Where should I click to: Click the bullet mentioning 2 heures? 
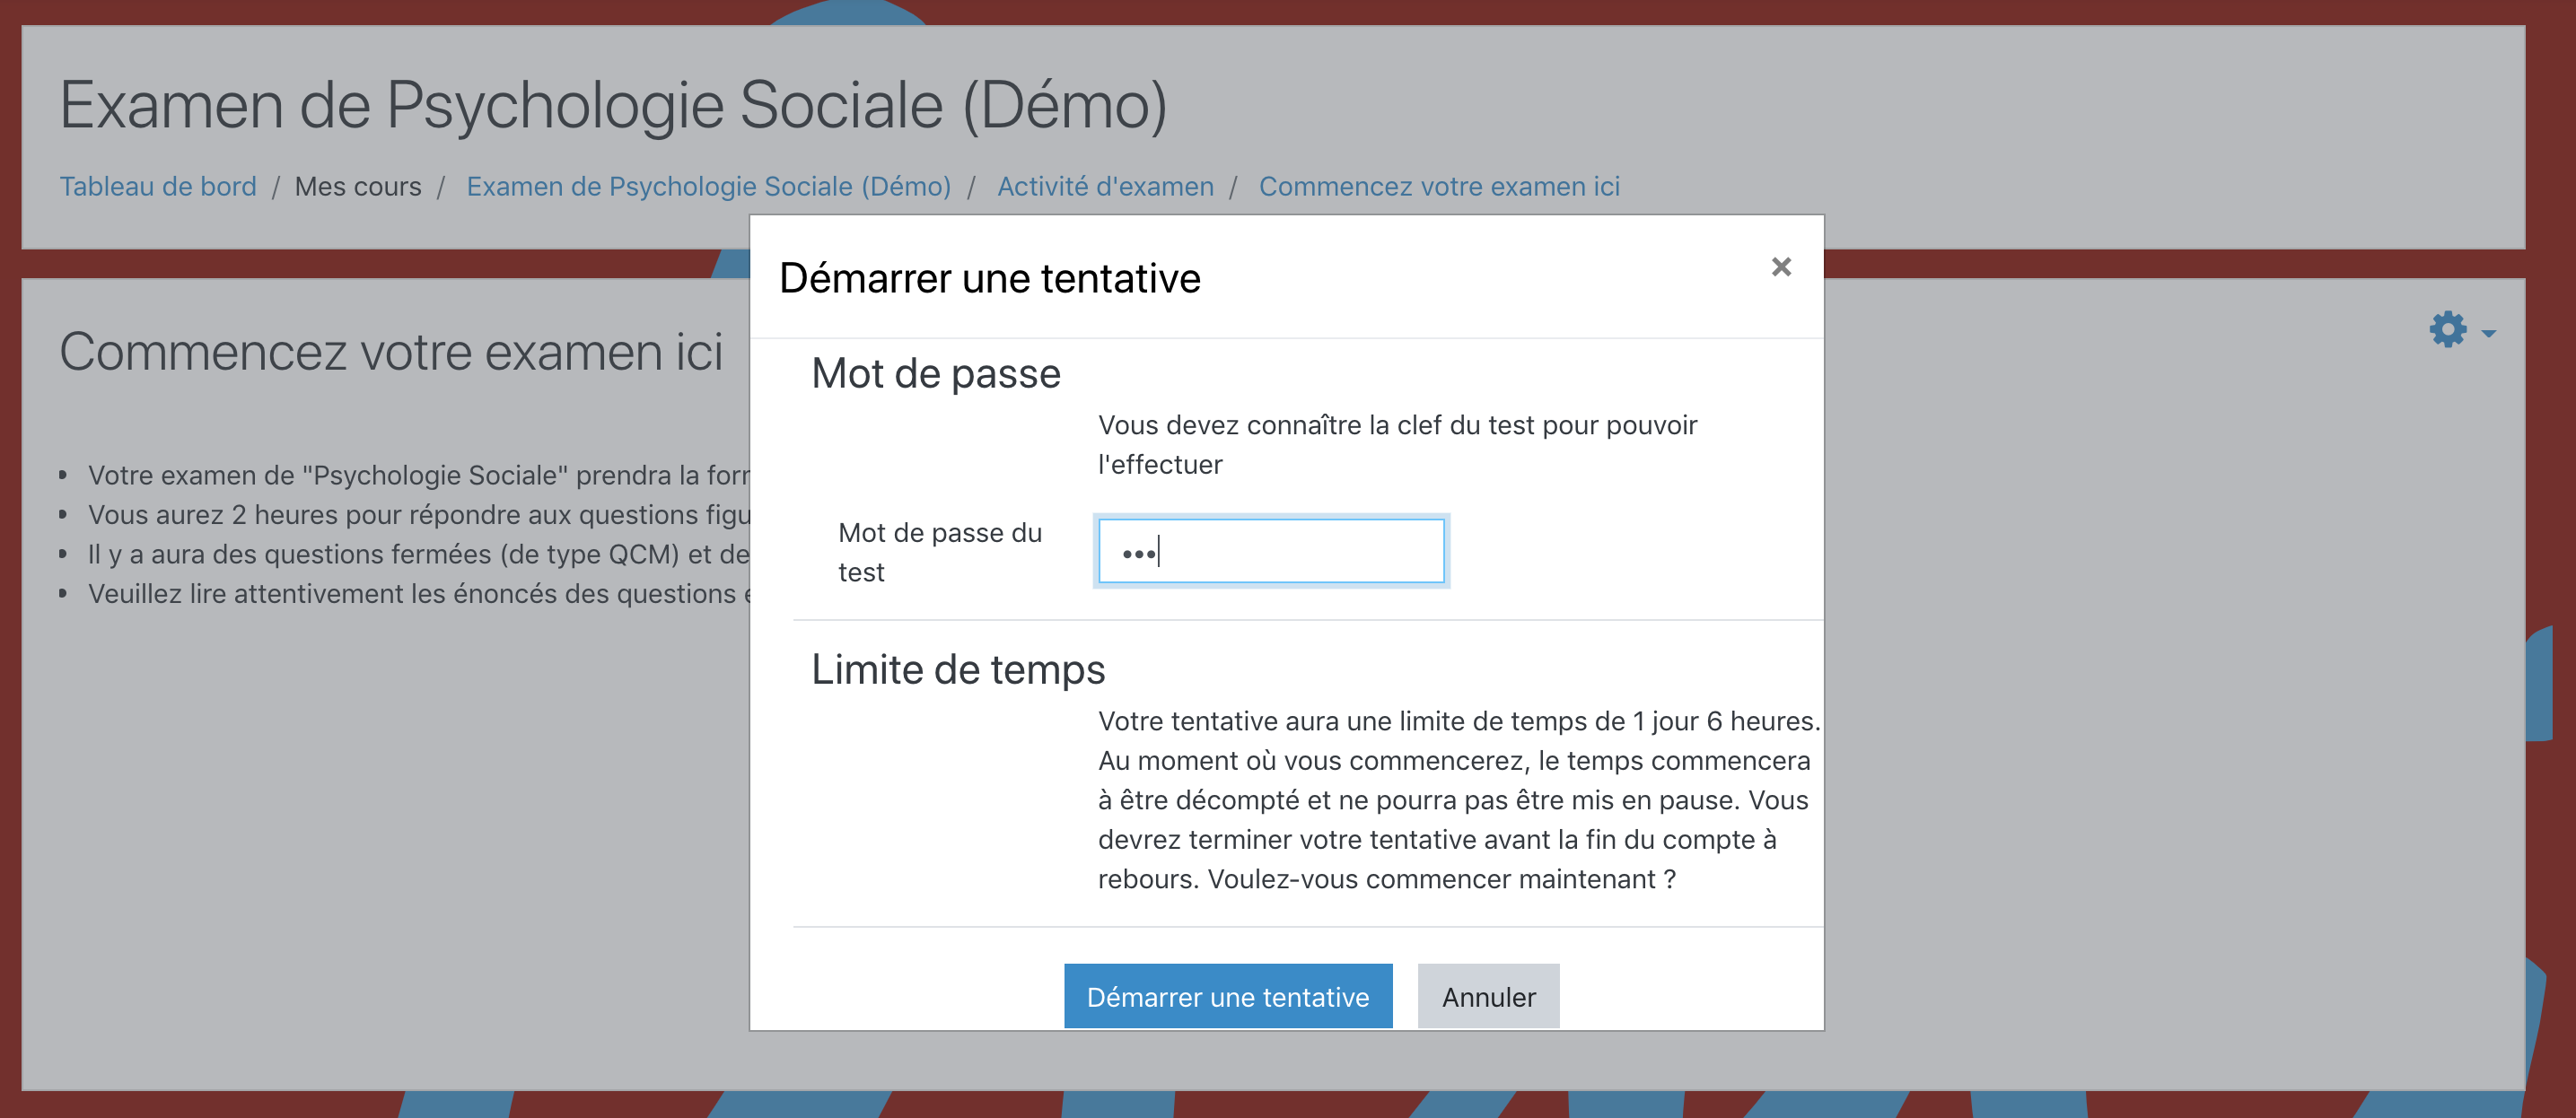tap(418, 515)
